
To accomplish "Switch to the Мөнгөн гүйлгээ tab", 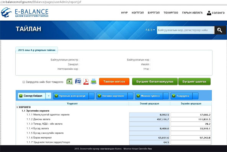I will tap(149, 96).
